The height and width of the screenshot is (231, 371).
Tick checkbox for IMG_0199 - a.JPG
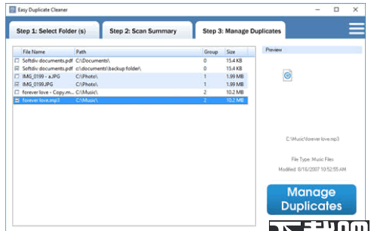point(17,77)
